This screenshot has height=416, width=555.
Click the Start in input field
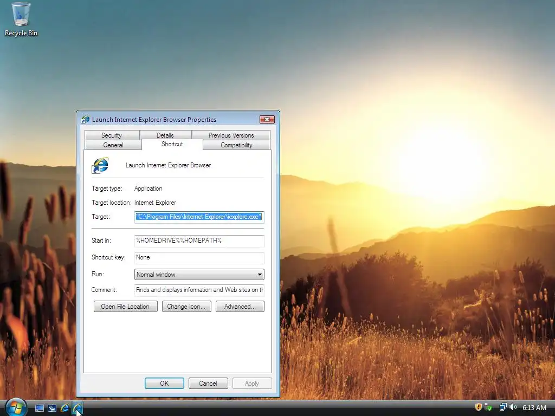[x=199, y=240]
